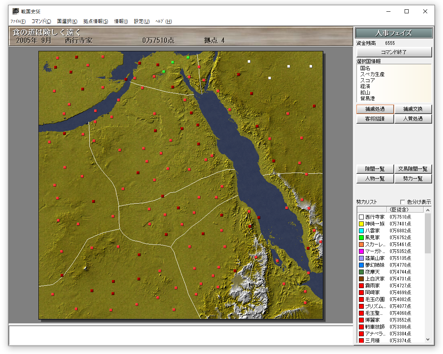Screen dimensions: 443x354
Task: Open the ファイル(F) menu
Action: pyautogui.click(x=18, y=21)
